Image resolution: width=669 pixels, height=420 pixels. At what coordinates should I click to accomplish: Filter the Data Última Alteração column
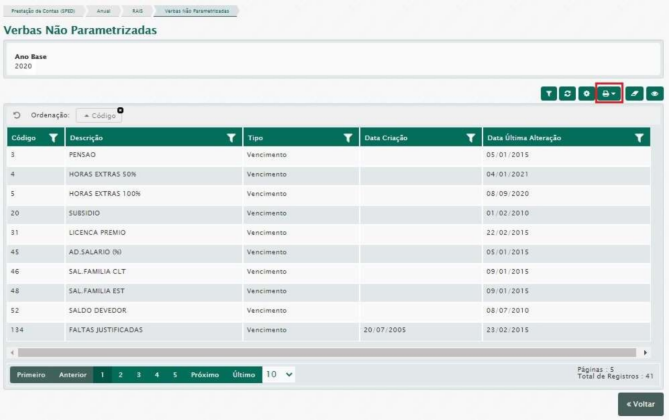click(x=639, y=138)
